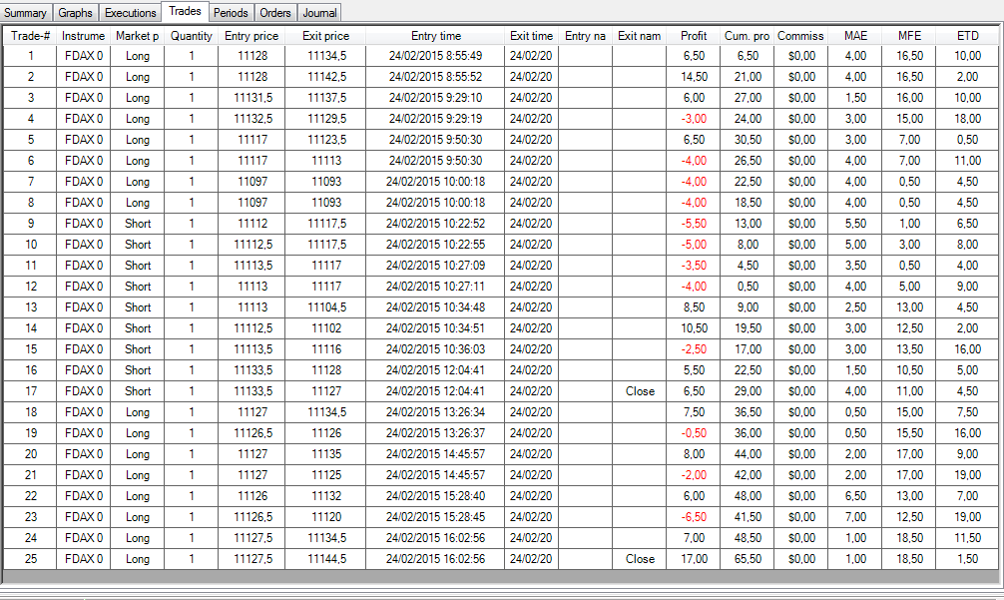Click exit price 11104,5 in trade 13
1004x600 pixels.
[x=326, y=307]
